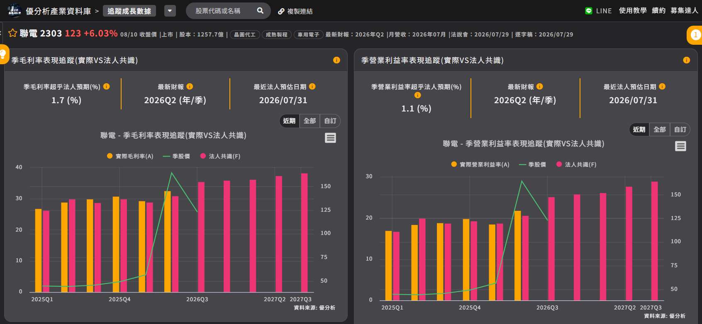702x324 pixels.
Task: Select the 成熟製程 industry tag
Action: coord(277,35)
